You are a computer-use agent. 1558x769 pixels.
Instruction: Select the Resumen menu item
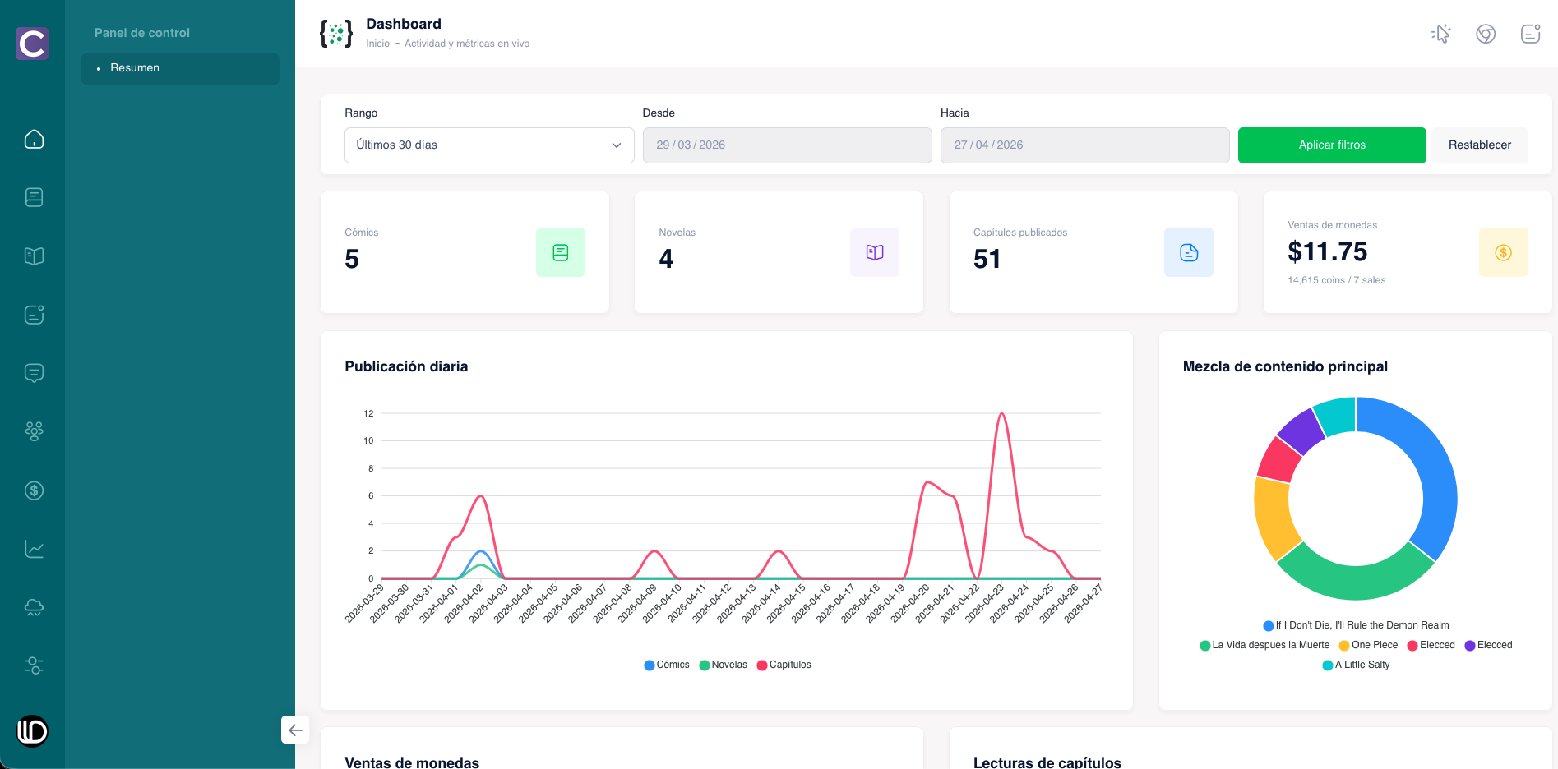click(180, 68)
